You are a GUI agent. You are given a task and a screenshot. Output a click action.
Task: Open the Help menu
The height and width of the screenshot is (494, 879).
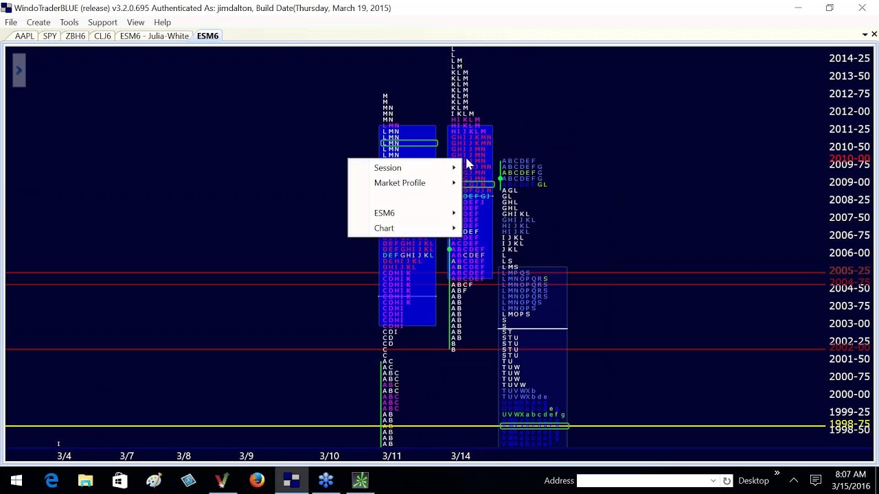[x=162, y=22]
